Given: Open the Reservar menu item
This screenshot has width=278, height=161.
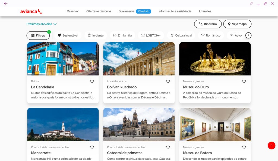Looking at the screenshot, I should 73,11.
